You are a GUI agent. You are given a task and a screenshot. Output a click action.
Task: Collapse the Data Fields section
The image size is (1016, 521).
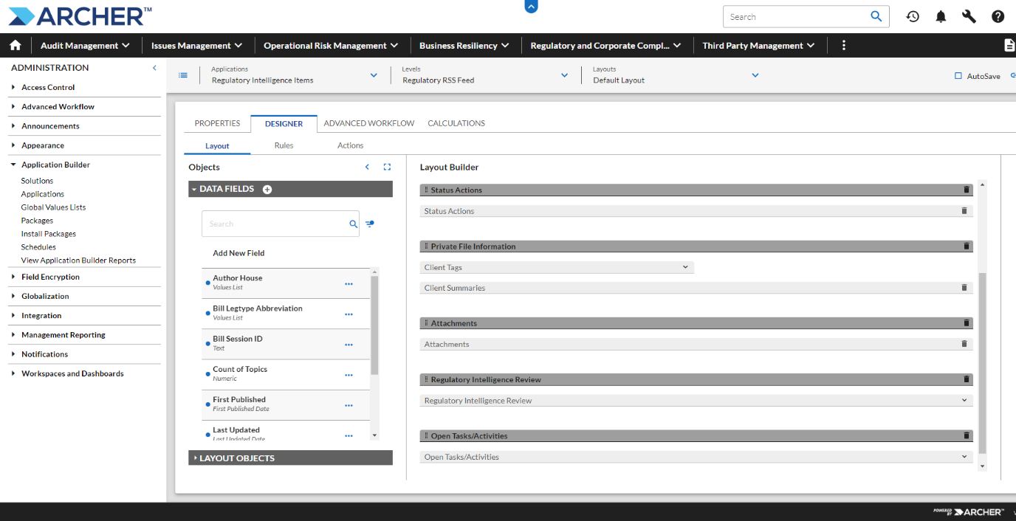[194, 190]
